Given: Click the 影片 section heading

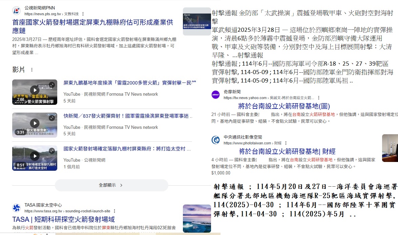Looking at the screenshot, I should pos(19,69).
